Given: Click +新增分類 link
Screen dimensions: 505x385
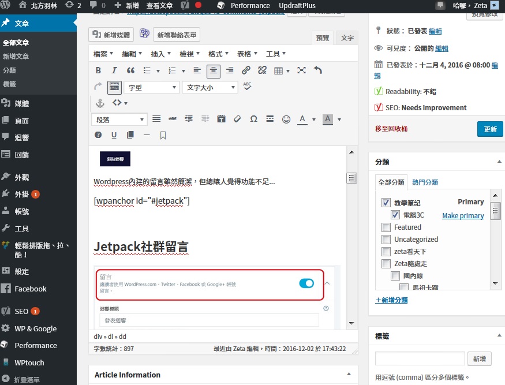Looking at the screenshot, I should pyautogui.click(x=391, y=300).
